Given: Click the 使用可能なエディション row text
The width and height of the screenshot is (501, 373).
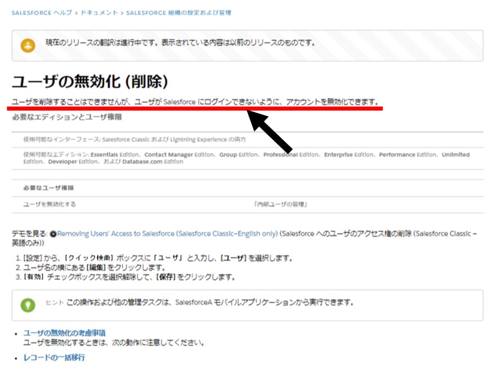Looking at the screenshot, I should click(x=246, y=158).
